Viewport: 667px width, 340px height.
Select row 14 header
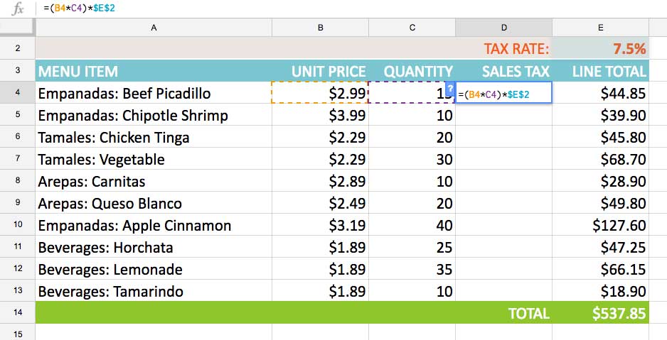pyautogui.click(x=18, y=312)
